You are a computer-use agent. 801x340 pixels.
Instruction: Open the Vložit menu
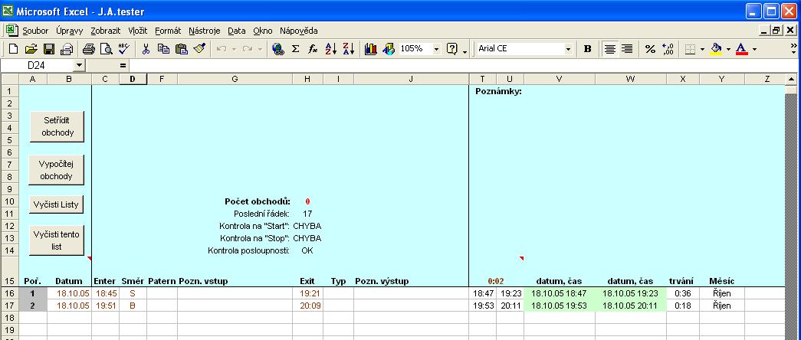click(x=138, y=31)
